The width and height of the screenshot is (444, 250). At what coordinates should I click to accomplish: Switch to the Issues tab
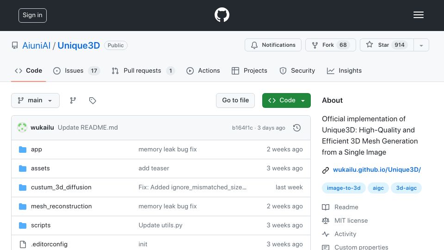76,70
